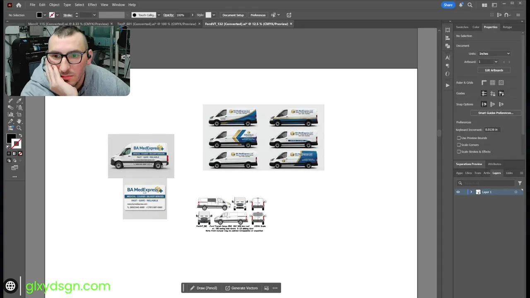Toggle Draw Behind mode in toolbar

tap(14, 161)
